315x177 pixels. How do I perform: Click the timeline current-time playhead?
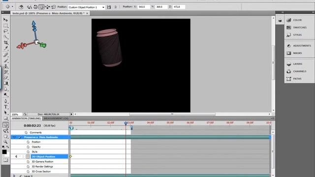(126, 123)
